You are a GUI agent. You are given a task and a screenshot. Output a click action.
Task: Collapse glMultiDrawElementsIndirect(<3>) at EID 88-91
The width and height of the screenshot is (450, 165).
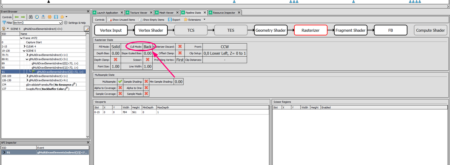pyautogui.click(x=27, y=59)
